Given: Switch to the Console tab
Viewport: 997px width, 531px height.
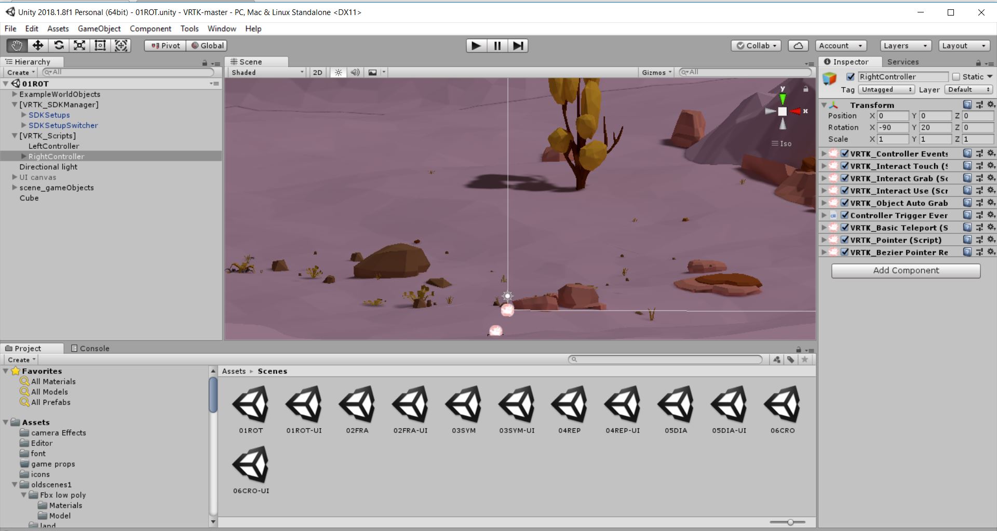Looking at the screenshot, I should coord(90,348).
